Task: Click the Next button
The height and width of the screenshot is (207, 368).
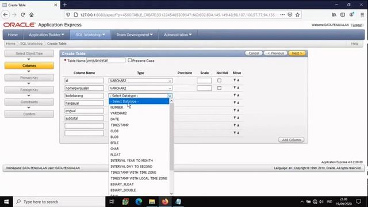Action: click(297, 53)
